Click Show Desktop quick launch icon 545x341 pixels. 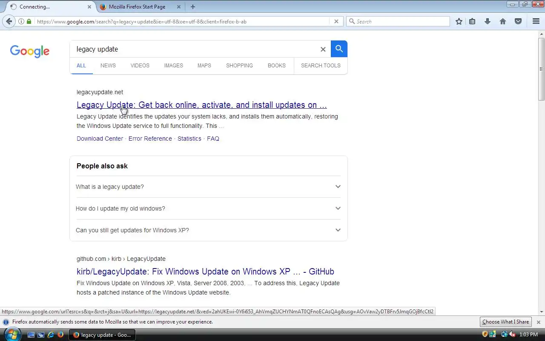31,335
